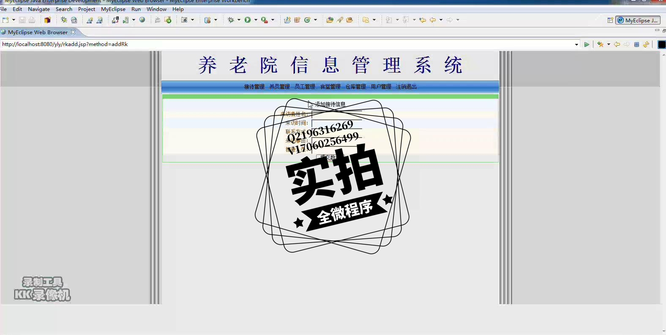The image size is (666, 335).
Task: Click the Run external tools icon
Action: [x=264, y=20]
